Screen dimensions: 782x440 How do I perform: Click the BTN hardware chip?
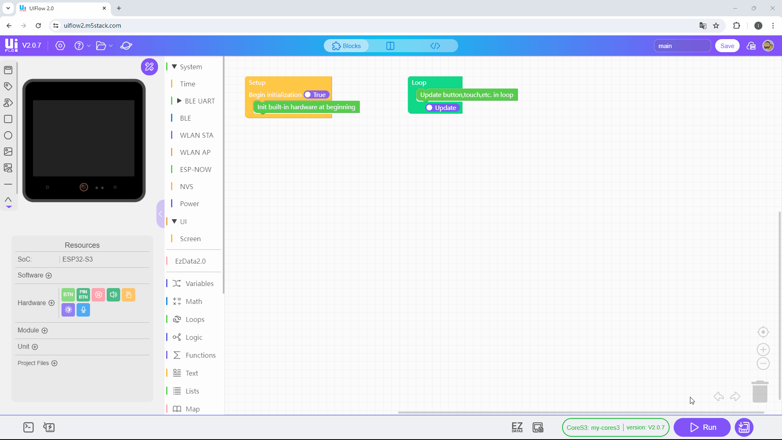pos(68,295)
